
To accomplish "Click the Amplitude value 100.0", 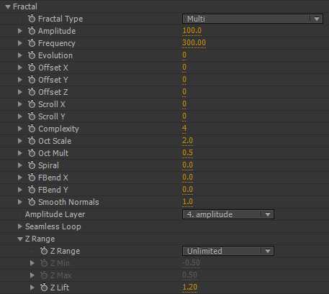I will tap(192, 30).
